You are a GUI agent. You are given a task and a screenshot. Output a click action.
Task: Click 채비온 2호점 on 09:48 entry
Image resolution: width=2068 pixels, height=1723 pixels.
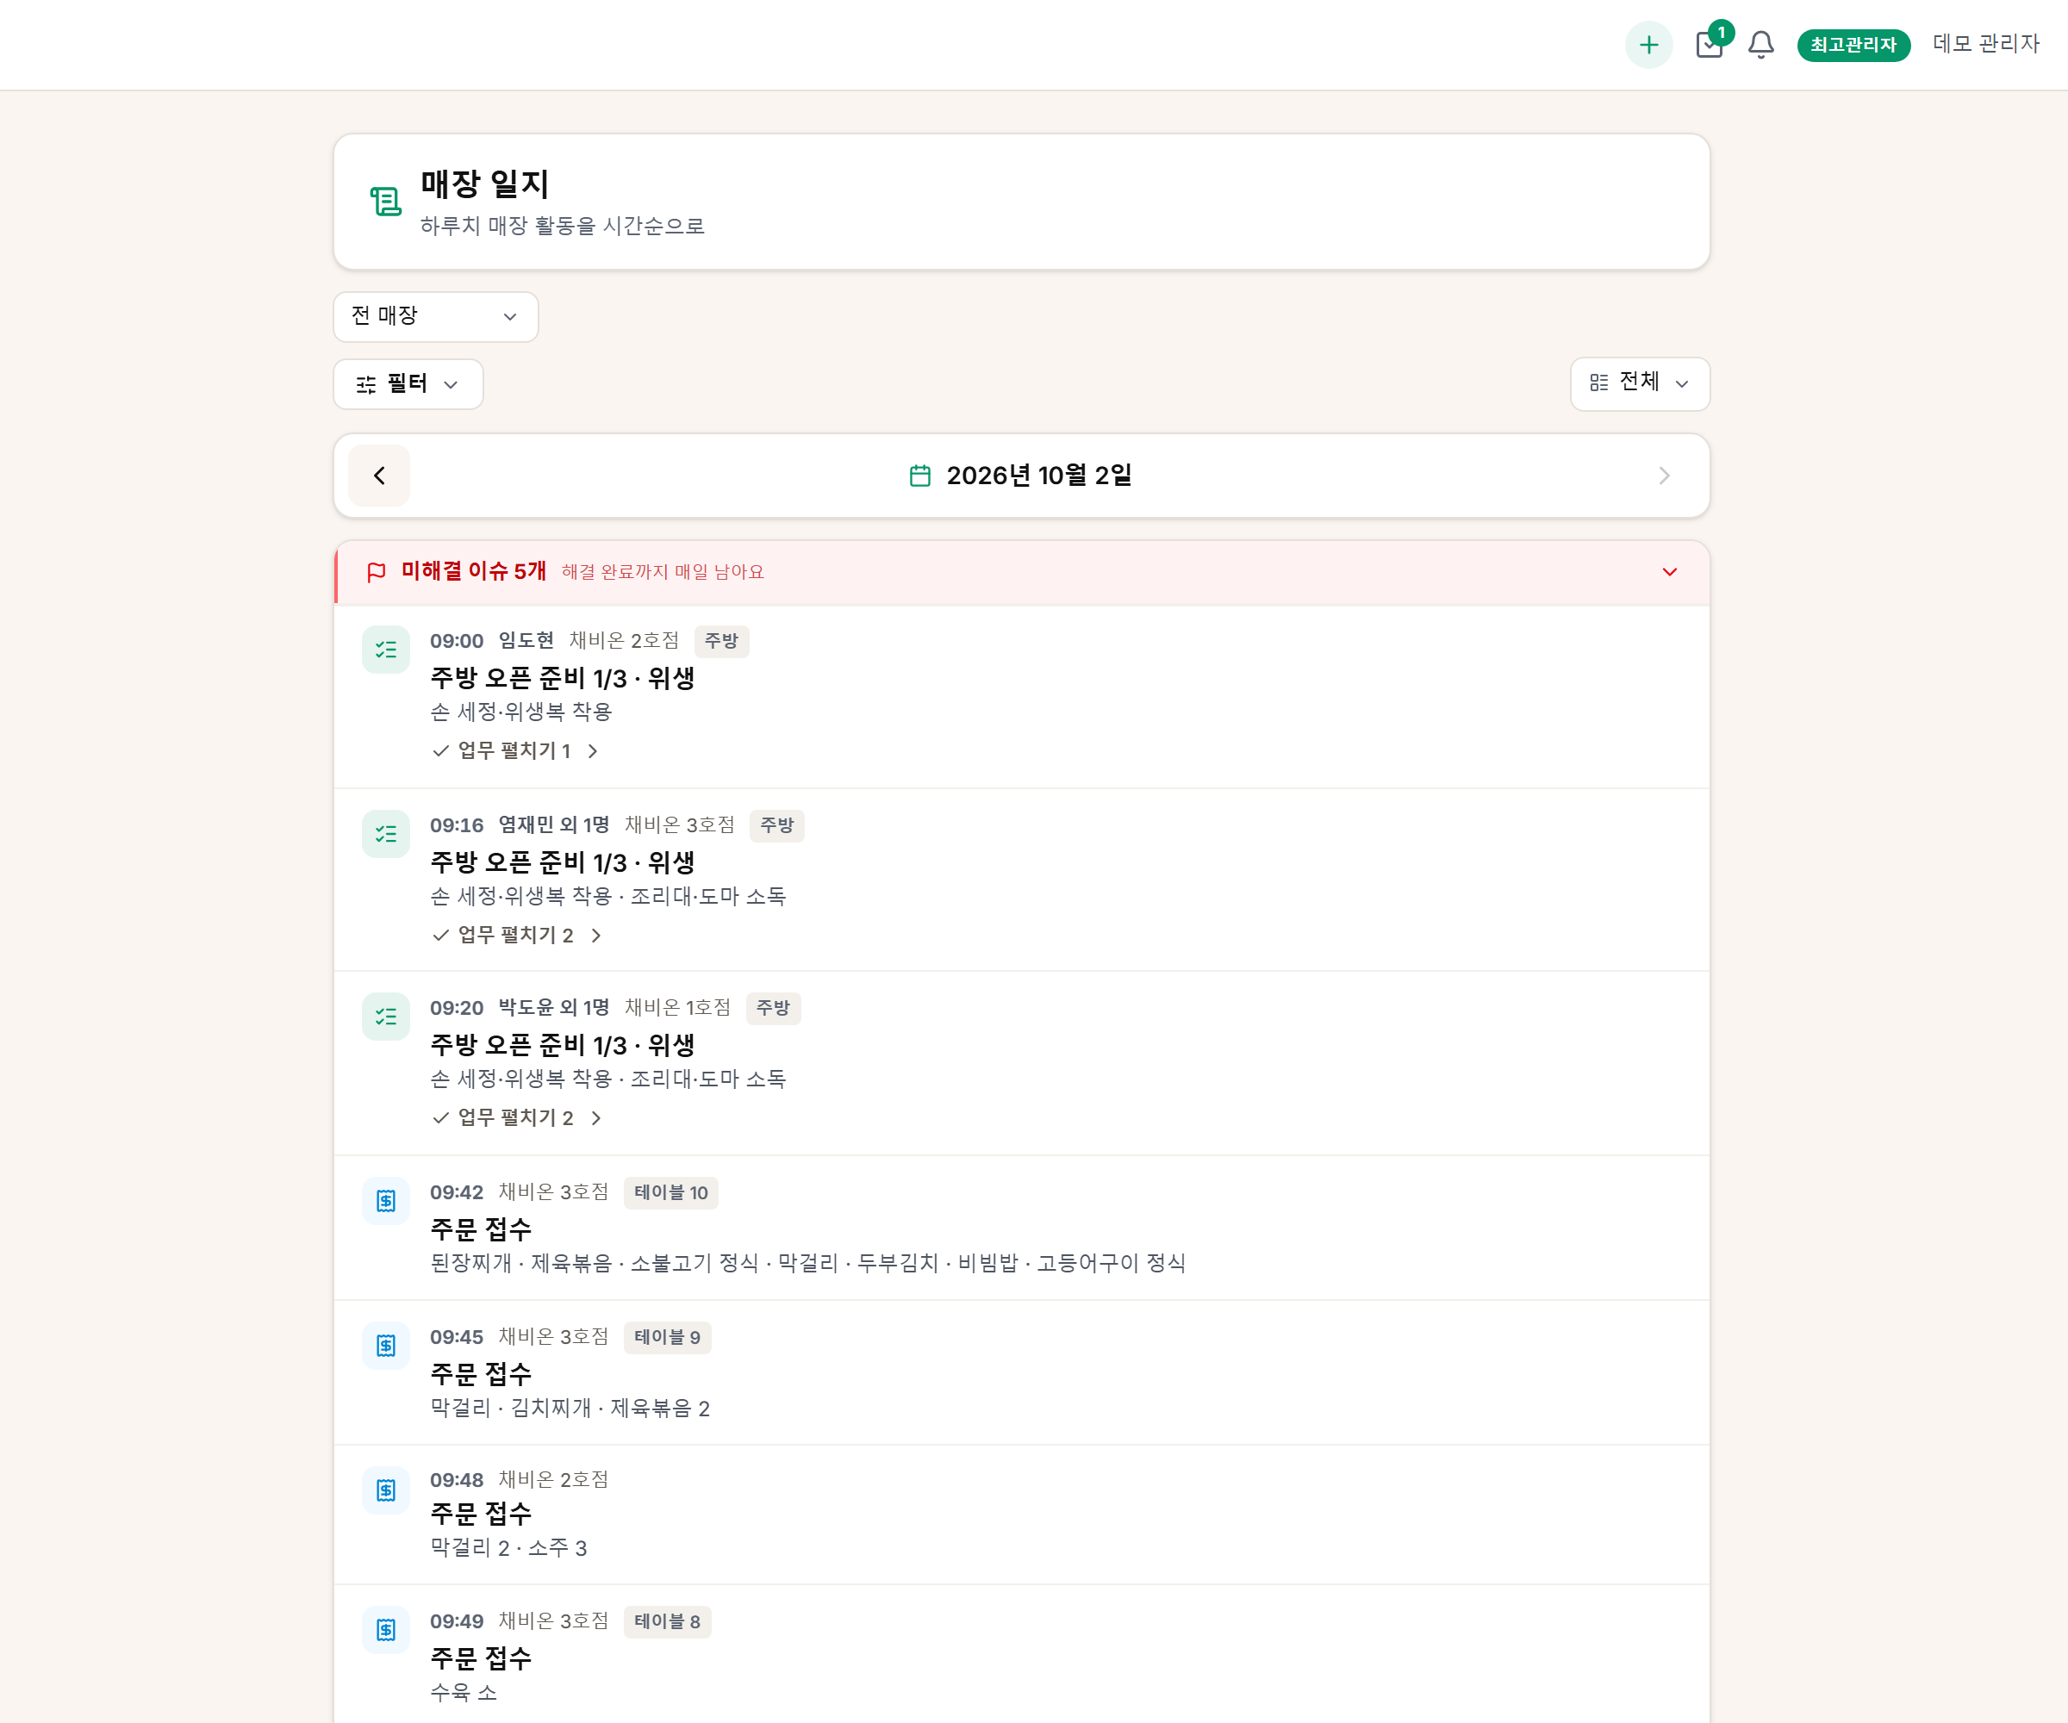click(x=553, y=1480)
